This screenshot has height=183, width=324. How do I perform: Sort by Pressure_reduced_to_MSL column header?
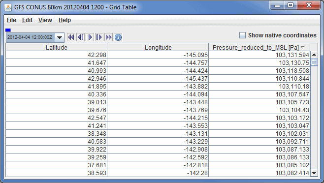pos(259,48)
